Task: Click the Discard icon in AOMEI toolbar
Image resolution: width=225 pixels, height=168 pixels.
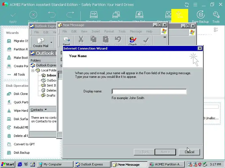Action: [33, 15]
